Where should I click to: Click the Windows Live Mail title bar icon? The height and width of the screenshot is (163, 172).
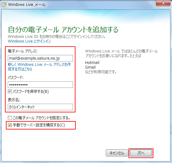(4, 4)
